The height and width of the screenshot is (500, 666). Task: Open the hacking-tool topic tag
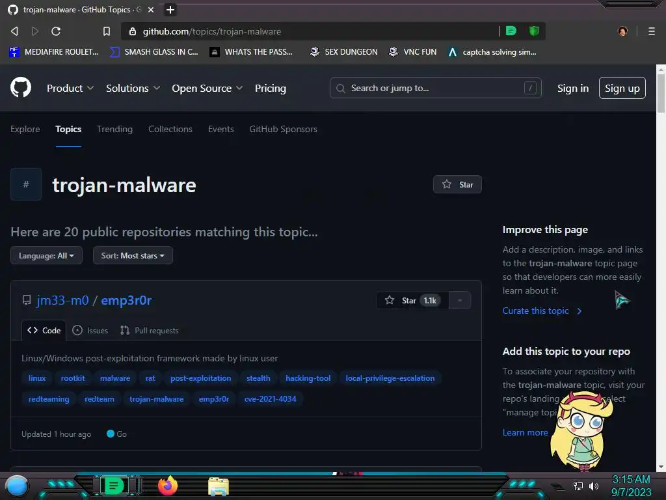click(308, 378)
